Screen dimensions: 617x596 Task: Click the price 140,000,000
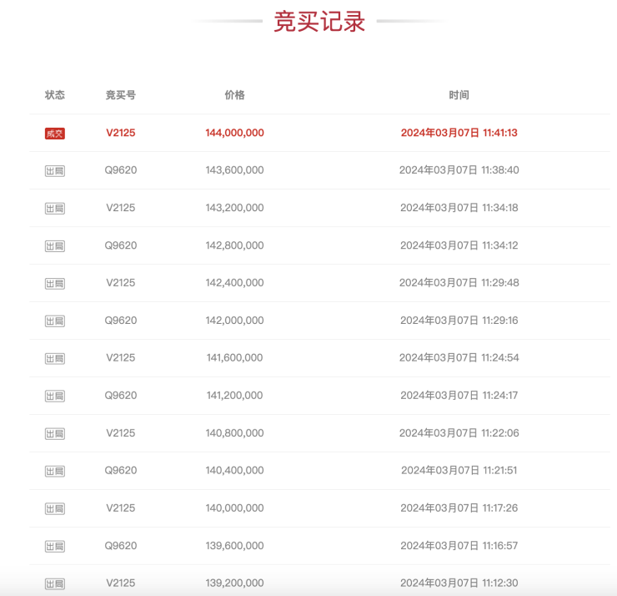tap(234, 508)
